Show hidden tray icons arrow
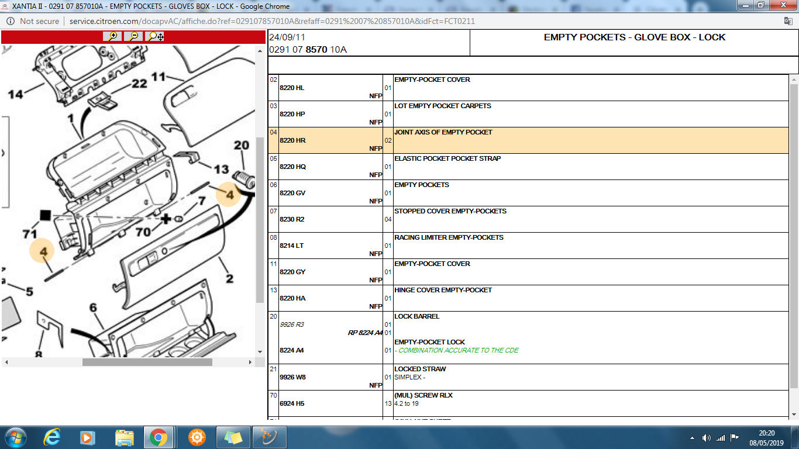Image resolution: width=799 pixels, height=449 pixels. pyautogui.click(x=693, y=438)
